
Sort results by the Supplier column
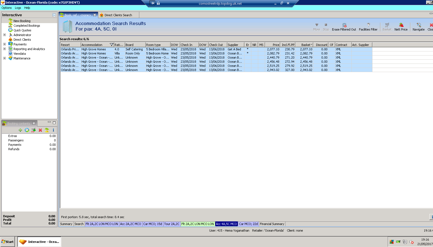pyautogui.click(x=236, y=45)
